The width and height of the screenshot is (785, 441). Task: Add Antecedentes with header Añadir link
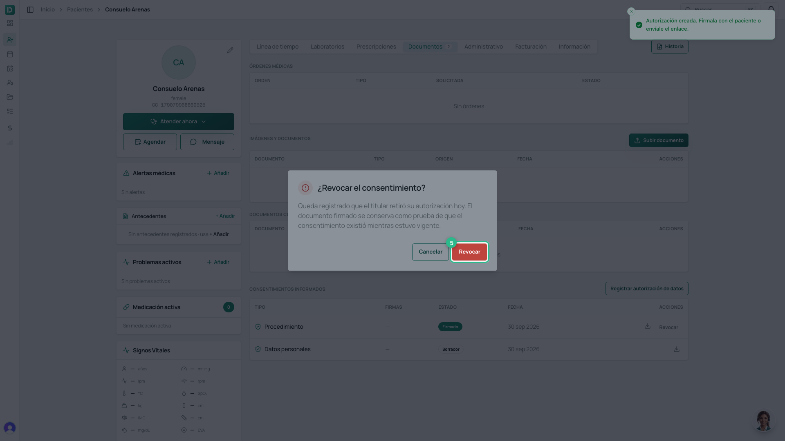pyautogui.click(x=225, y=216)
